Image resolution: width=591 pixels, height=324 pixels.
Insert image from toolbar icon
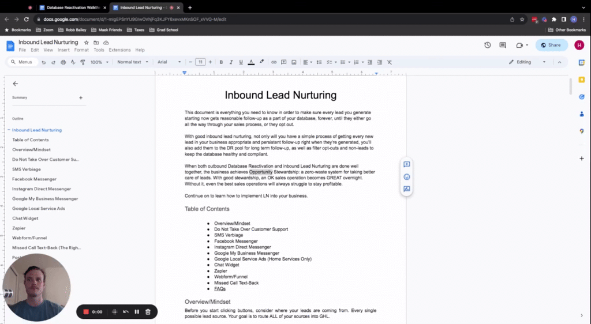coord(294,62)
